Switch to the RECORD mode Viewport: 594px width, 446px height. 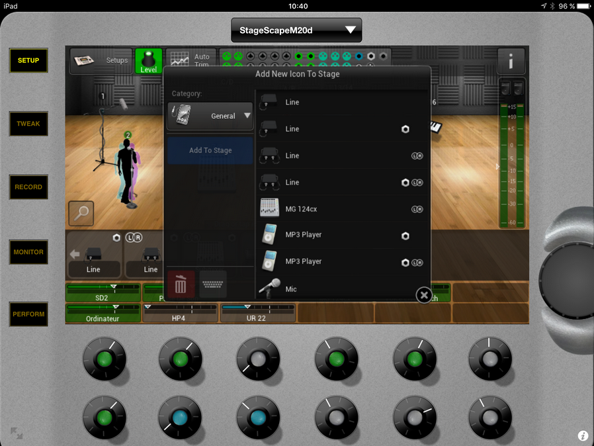[x=28, y=187]
